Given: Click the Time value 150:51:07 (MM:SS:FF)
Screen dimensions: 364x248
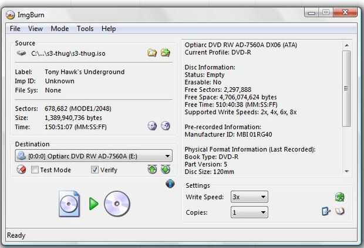Looking at the screenshot, I should [76, 127].
